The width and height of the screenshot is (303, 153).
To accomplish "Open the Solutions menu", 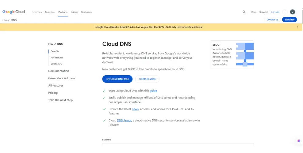I will point(50,12).
